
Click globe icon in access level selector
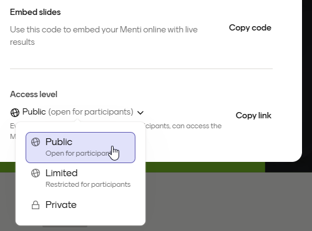[x=15, y=113]
